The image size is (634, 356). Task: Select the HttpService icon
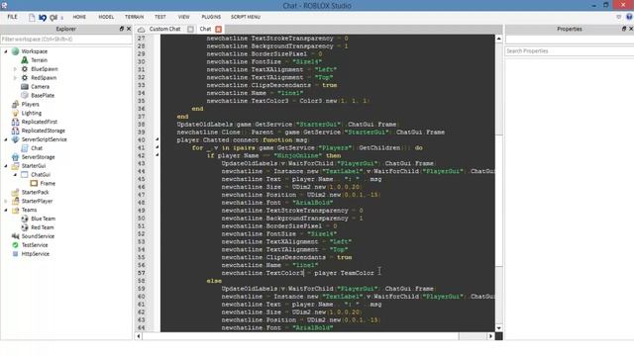point(16,254)
